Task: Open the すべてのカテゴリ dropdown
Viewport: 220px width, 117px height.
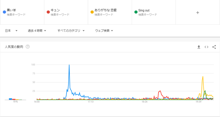Action: (71, 31)
